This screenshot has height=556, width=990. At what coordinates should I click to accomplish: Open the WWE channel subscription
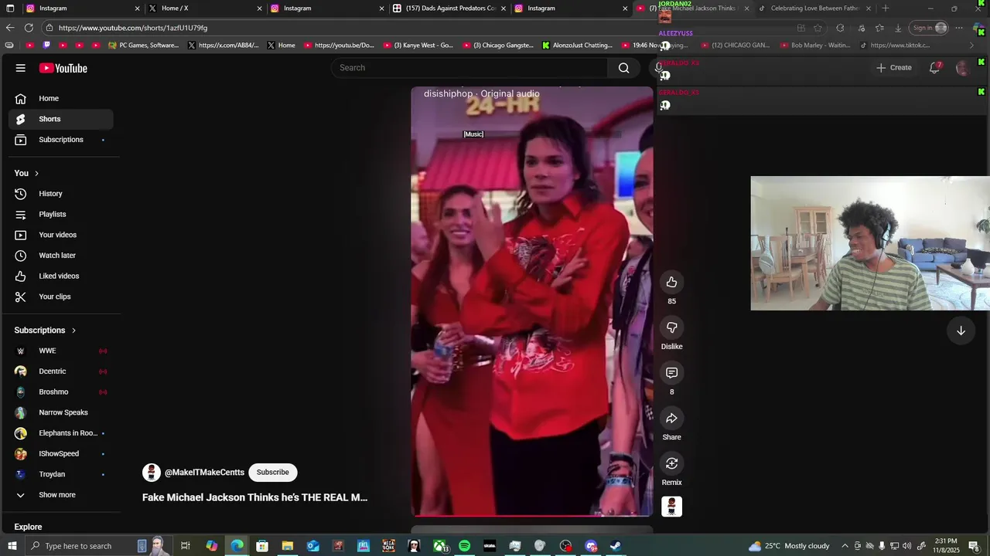coord(60,351)
